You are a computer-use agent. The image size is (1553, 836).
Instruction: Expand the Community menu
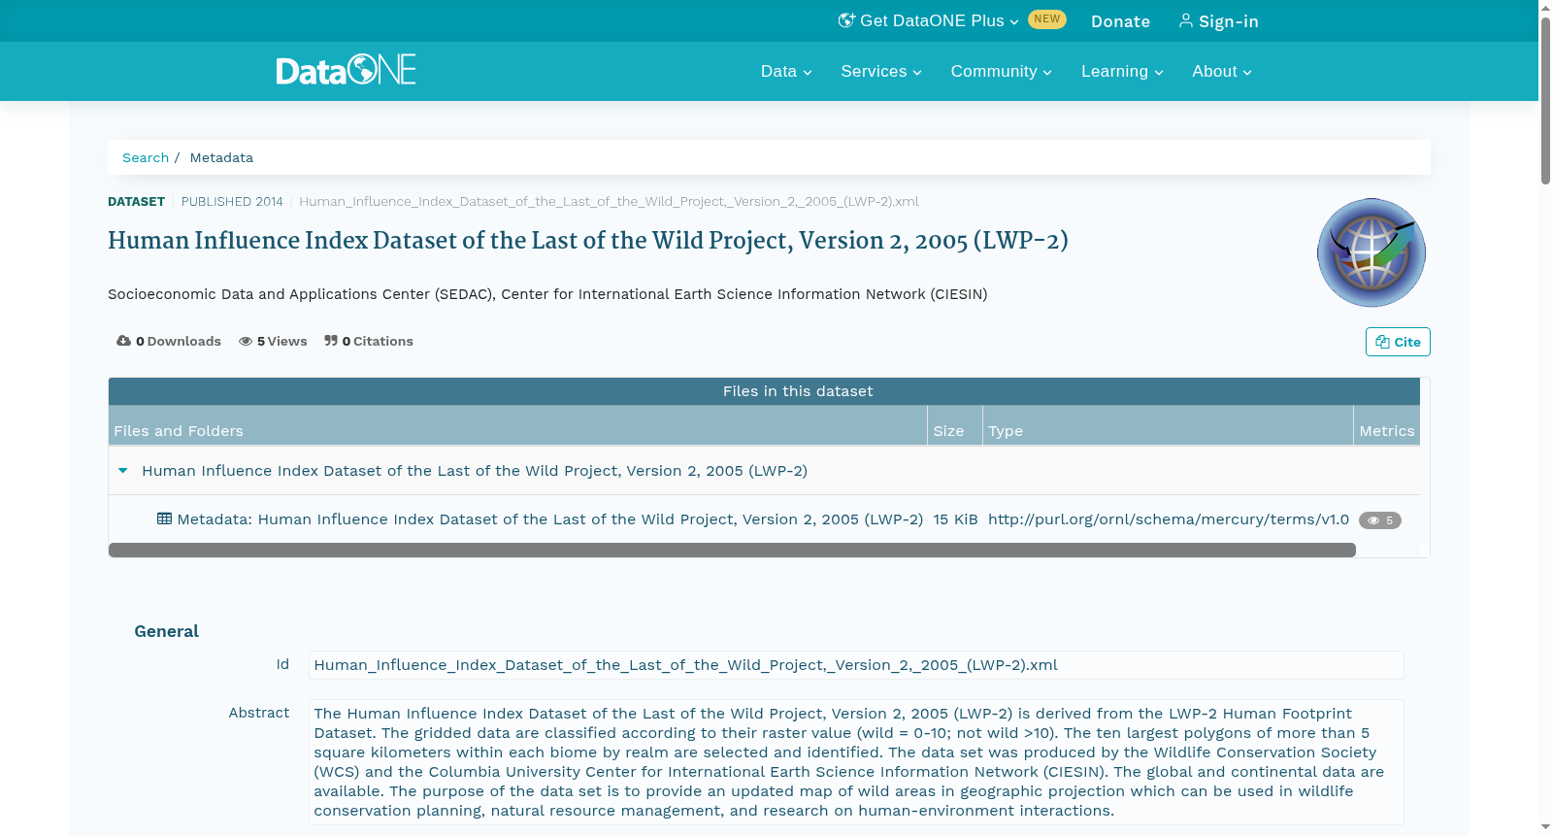tap(1001, 71)
